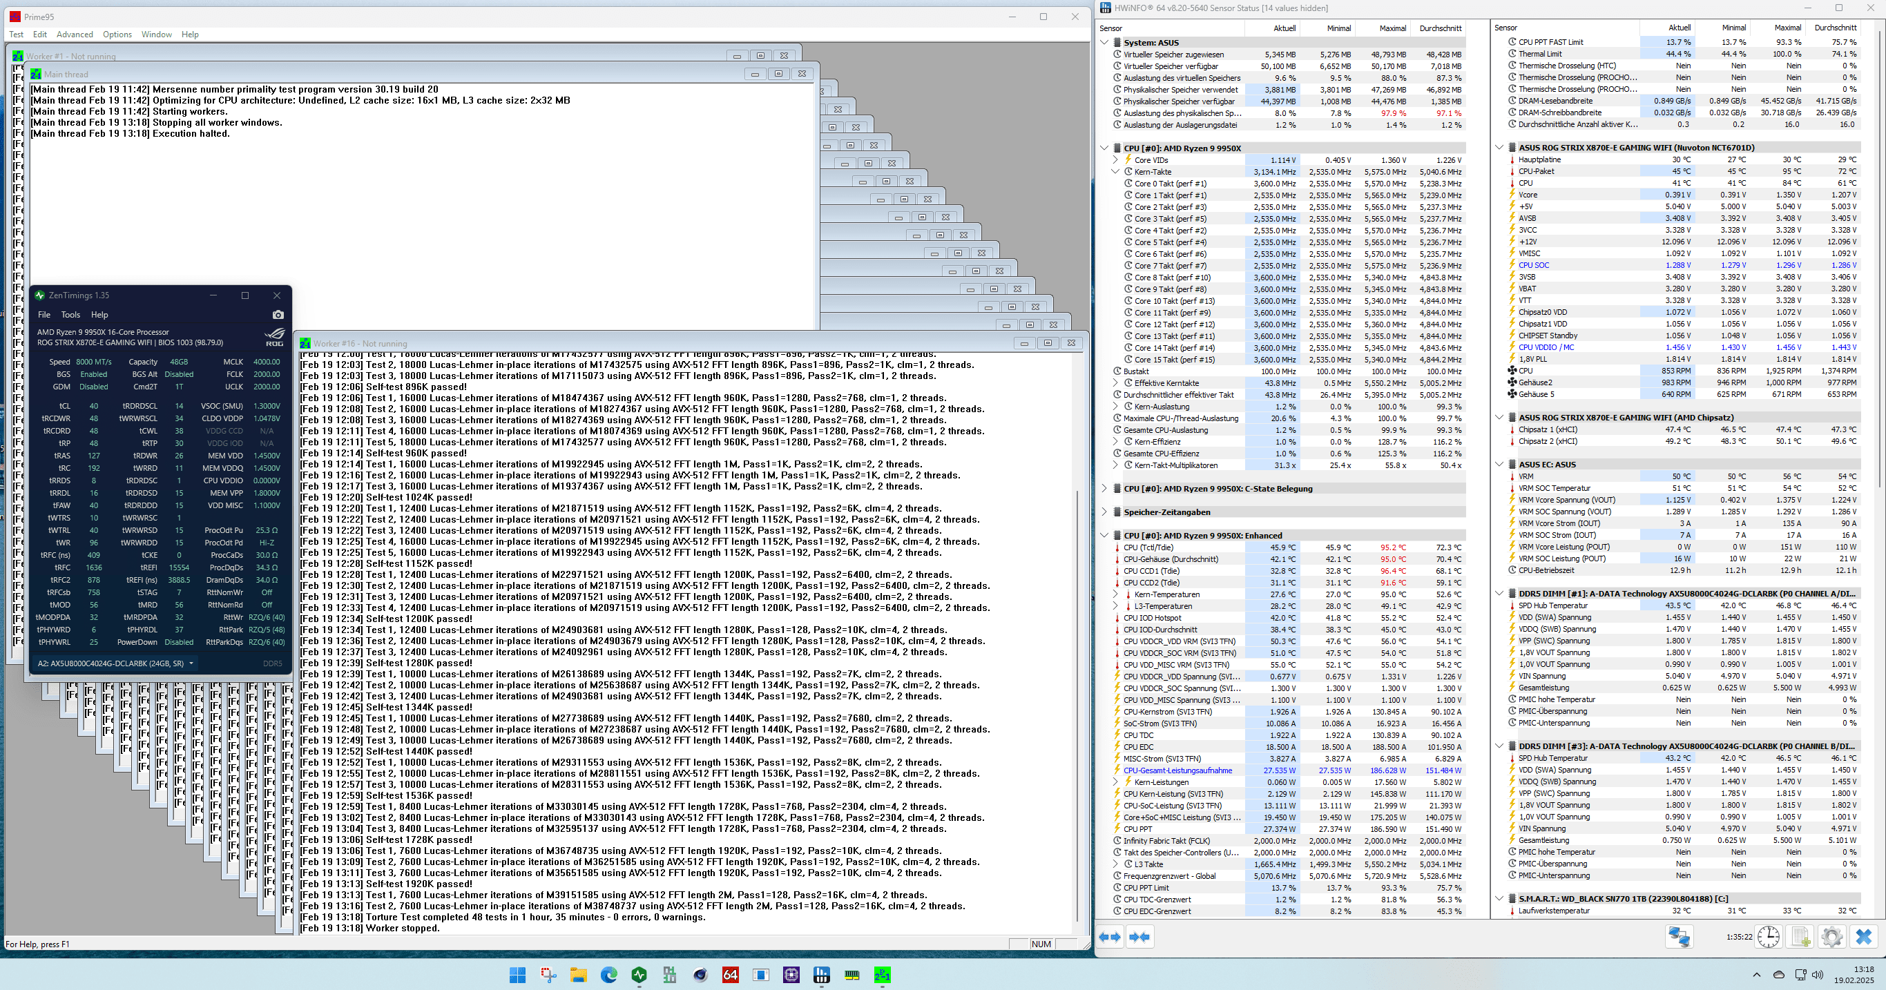The height and width of the screenshot is (990, 1886).
Task: Click the ZenTimings screenshot camera icon
Action: [x=278, y=315]
